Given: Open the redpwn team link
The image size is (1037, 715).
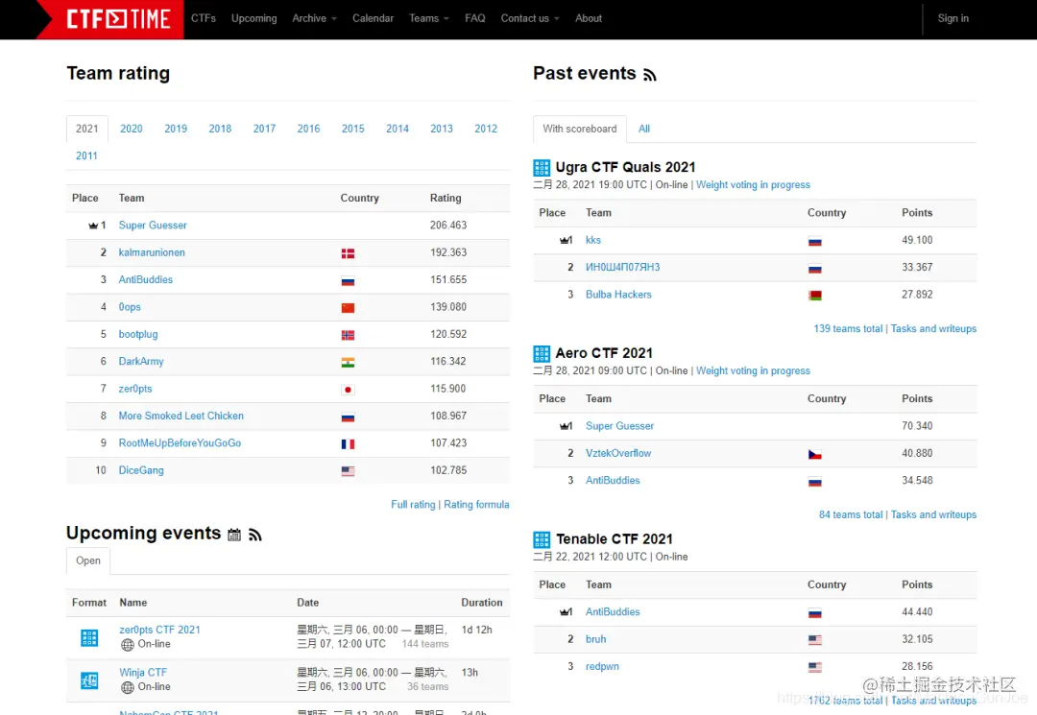Looking at the screenshot, I should pos(602,667).
